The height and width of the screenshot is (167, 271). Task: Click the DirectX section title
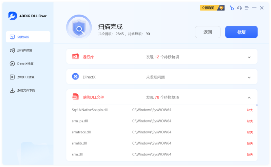(89, 77)
